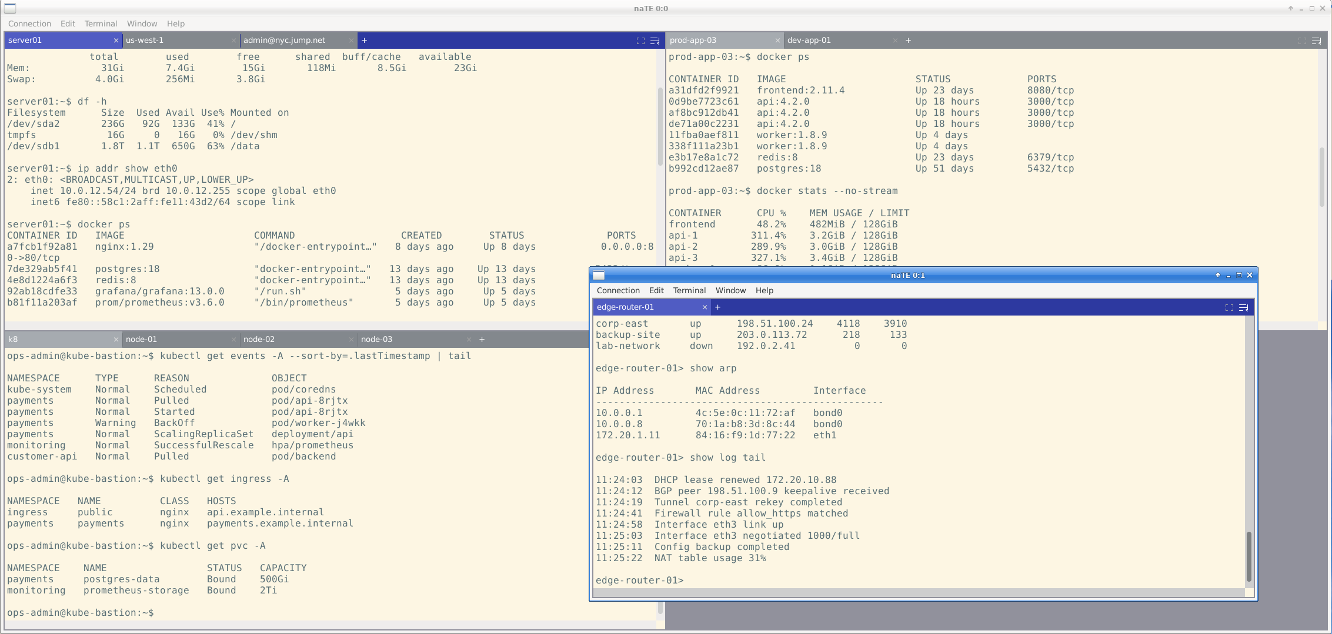Viewport: 1332px width, 634px height.
Task: Close the edge-router-01 tab
Action: click(705, 307)
